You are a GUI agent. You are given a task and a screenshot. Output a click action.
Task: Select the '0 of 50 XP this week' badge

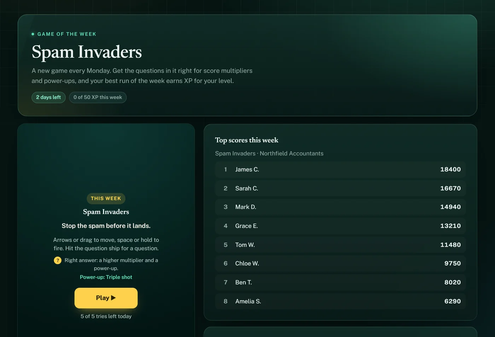pyautogui.click(x=98, y=97)
